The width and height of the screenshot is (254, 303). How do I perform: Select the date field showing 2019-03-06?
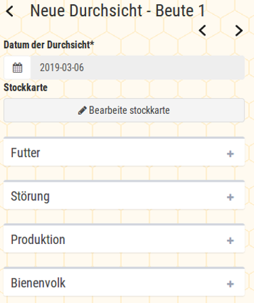point(137,68)
